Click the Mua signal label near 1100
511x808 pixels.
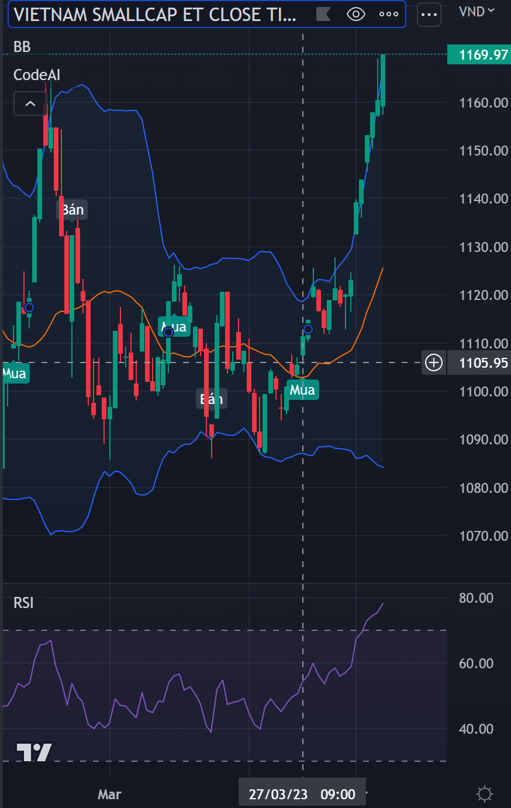[302, 390]
